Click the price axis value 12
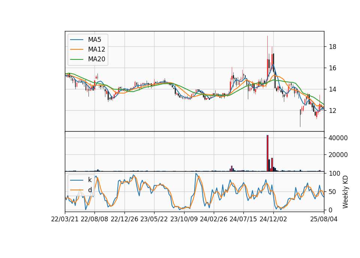The image size is (360, 258). click(x=333, y=111)
